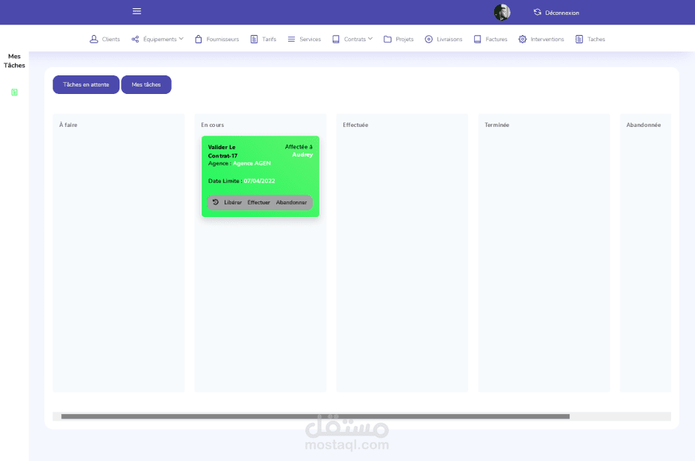Release task with Libérer

(x=233, y=202)
